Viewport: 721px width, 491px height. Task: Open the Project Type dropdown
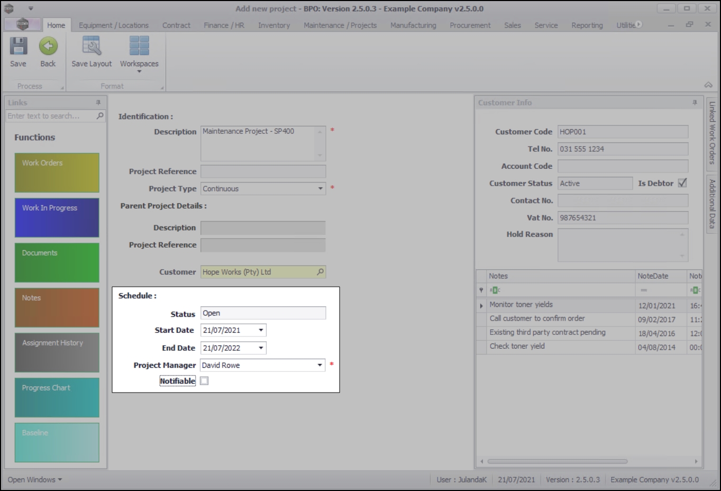[x=320, y=189]
